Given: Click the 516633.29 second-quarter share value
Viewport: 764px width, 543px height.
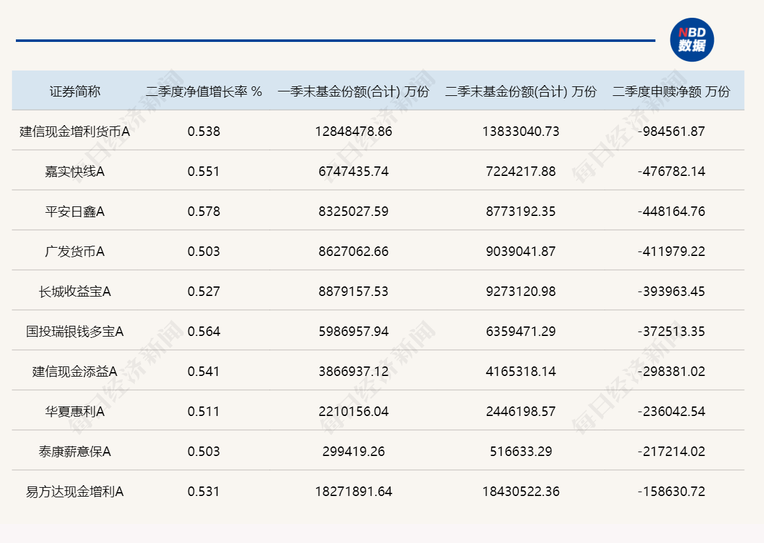Looking at the screenshot, I should pos(521,452).
